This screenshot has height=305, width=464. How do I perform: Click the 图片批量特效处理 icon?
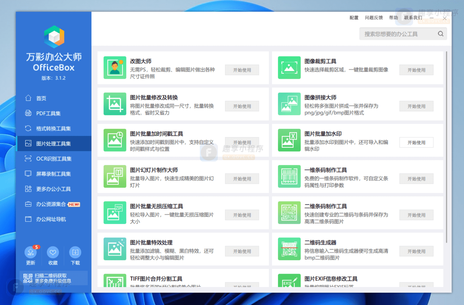tap(115, 249)
